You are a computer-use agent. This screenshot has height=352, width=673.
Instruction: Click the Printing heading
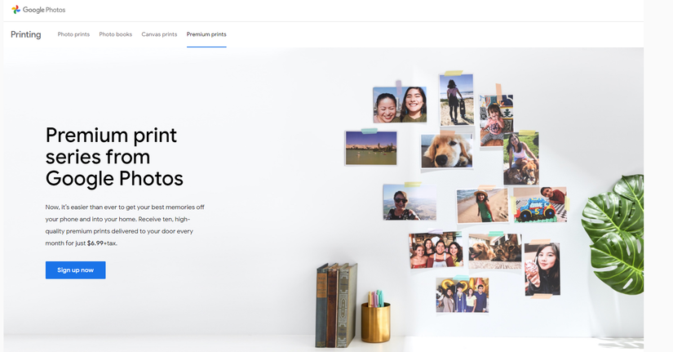(x=26, y=34)
